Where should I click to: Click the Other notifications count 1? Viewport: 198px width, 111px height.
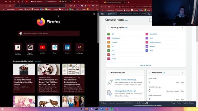point(149,99)
